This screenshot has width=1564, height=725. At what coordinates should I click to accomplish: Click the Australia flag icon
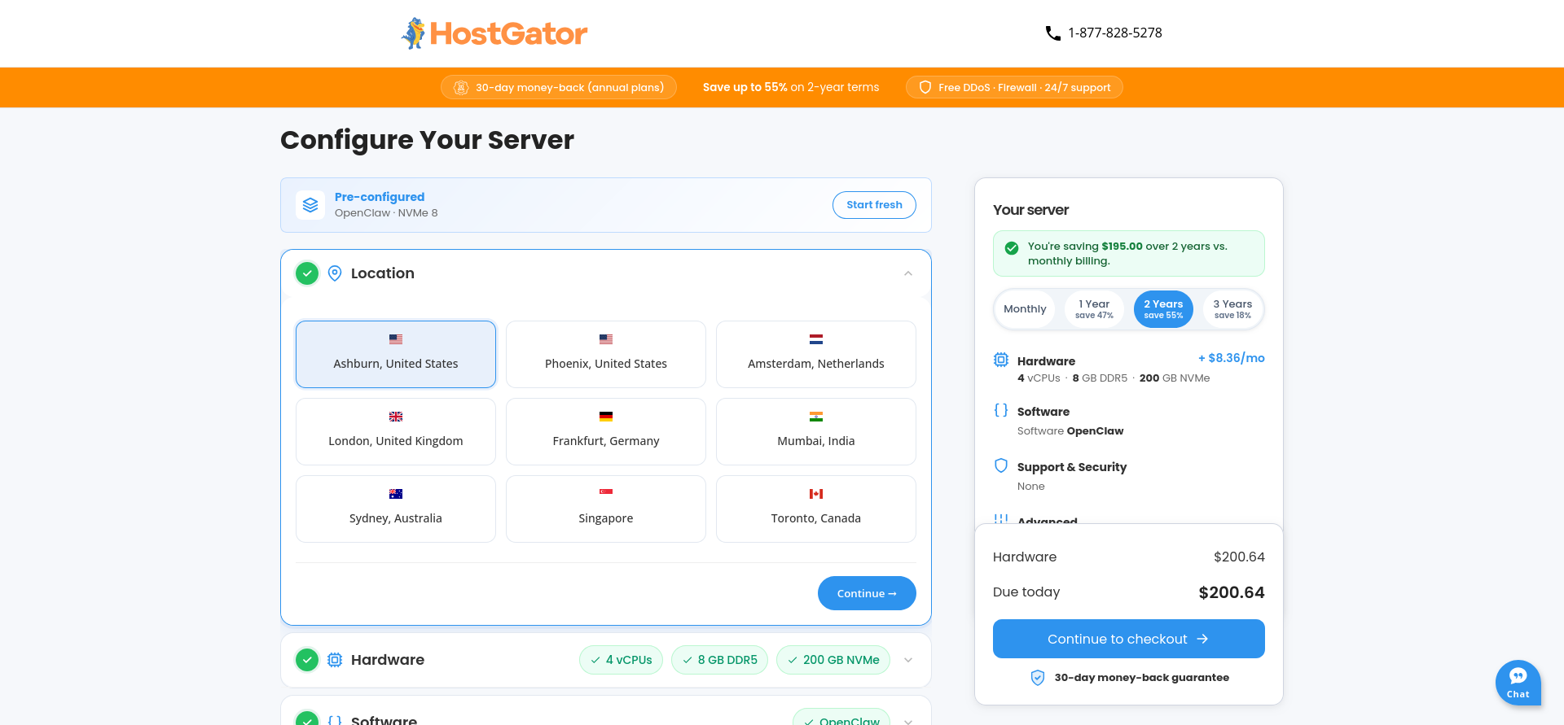click(x=396, y=494)
